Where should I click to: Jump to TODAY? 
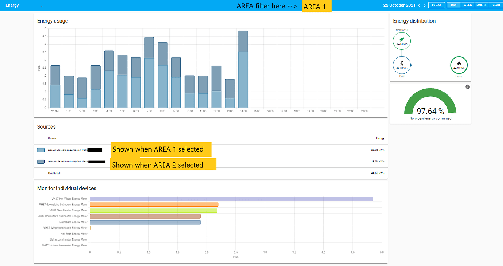coord(436,5)
